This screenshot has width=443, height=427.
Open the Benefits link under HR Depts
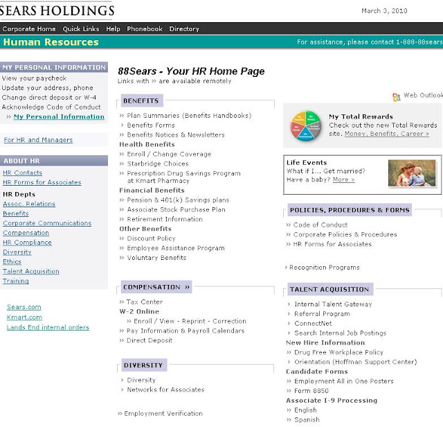tap(15, 214)
